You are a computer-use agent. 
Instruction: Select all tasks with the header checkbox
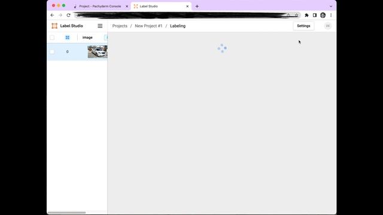coord(52,38)
